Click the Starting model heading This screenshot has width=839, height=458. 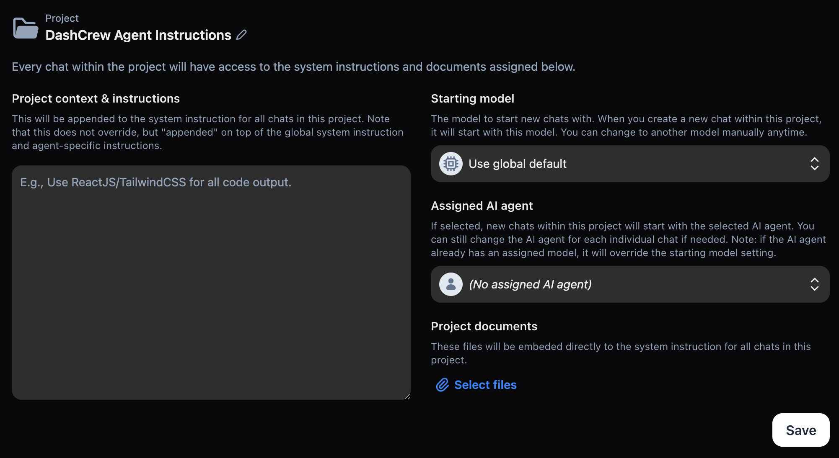[472, 98]
